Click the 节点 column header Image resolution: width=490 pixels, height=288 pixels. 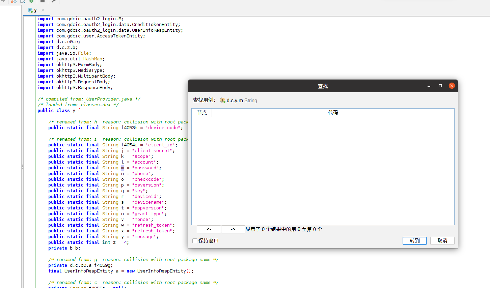coord(202,112)
